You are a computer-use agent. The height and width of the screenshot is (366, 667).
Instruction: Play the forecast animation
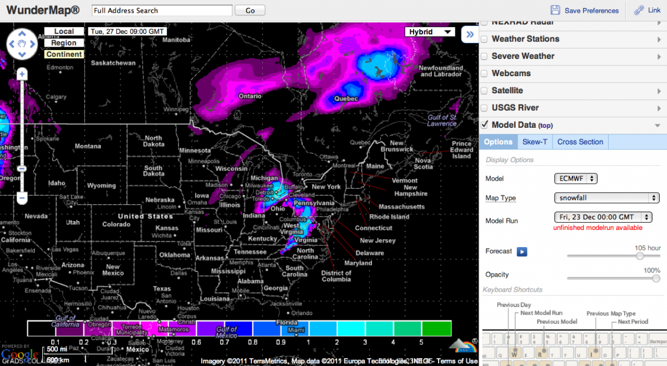pos(522,252)
